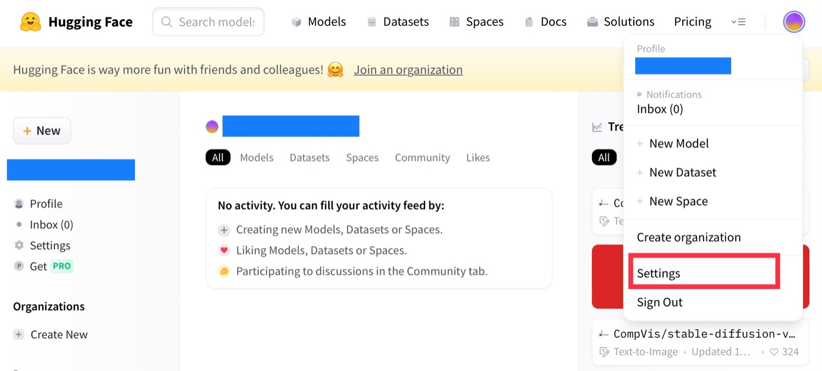Switch to the Community activity tab
The height and width of the screenshot is (371, 822).
coord(422,157)
